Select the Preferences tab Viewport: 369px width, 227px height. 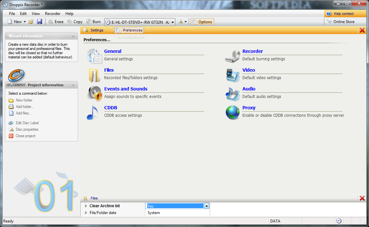[x=129, y=30]
